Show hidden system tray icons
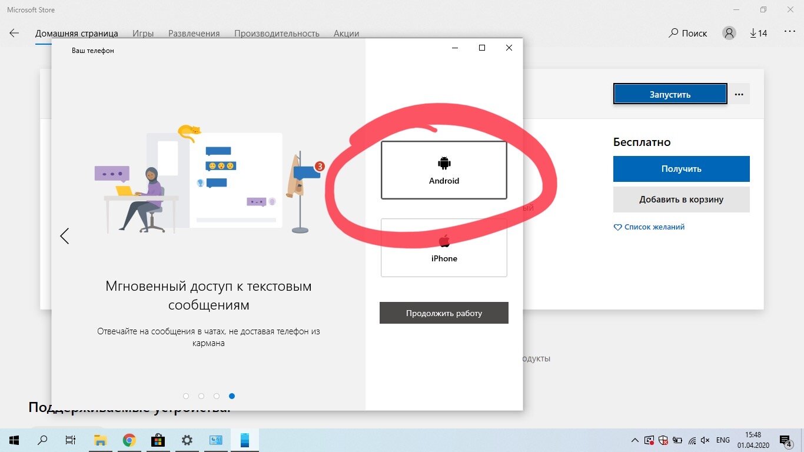 634,440
